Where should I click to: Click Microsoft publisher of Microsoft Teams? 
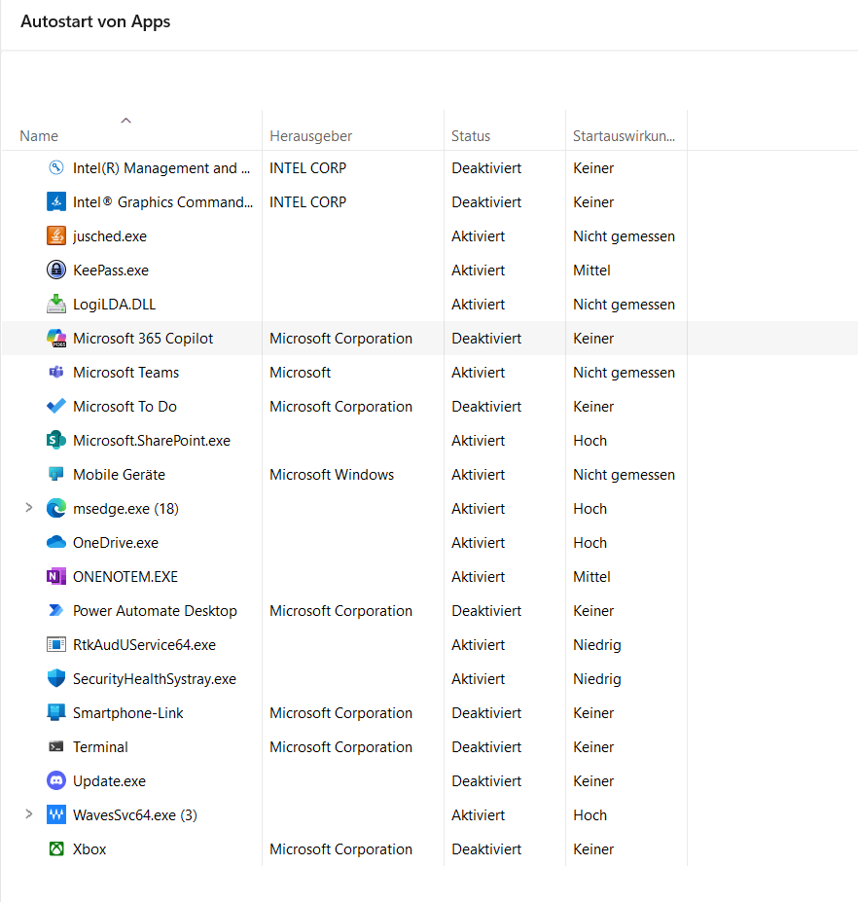click(x=301, y=373)
